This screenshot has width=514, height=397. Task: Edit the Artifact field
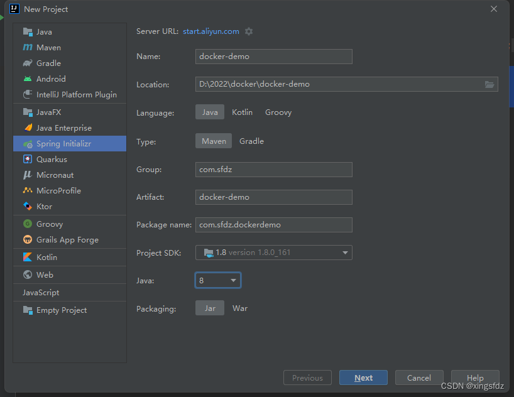pyautogui.click(x=274, y=197)
